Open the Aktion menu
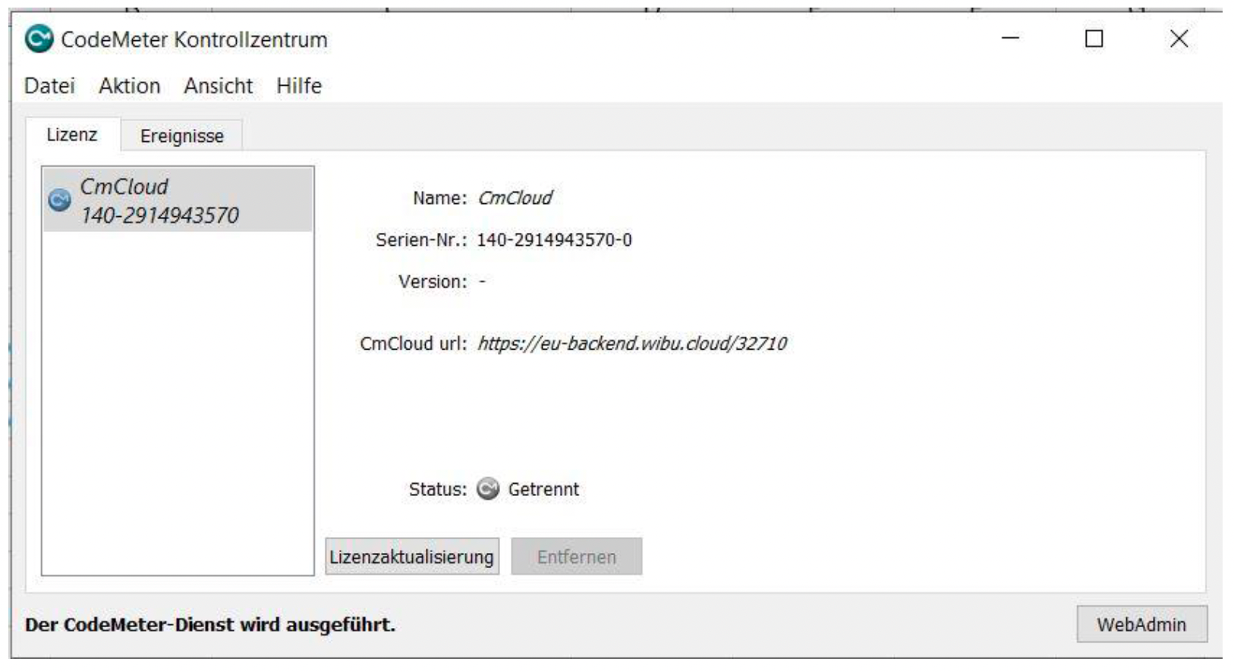Screen dimensions: 1234x672 pyautogui.click(x=129, y=86)
